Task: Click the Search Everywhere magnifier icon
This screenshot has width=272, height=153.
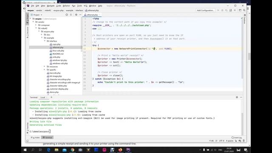Action: [244, 10]
